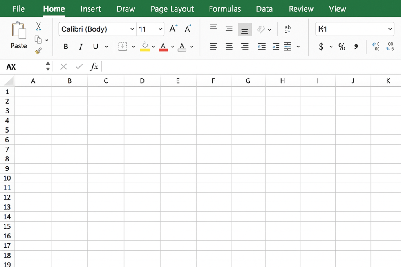
Task: Click the Paste clipboard icon
Action: coord(18,30)
